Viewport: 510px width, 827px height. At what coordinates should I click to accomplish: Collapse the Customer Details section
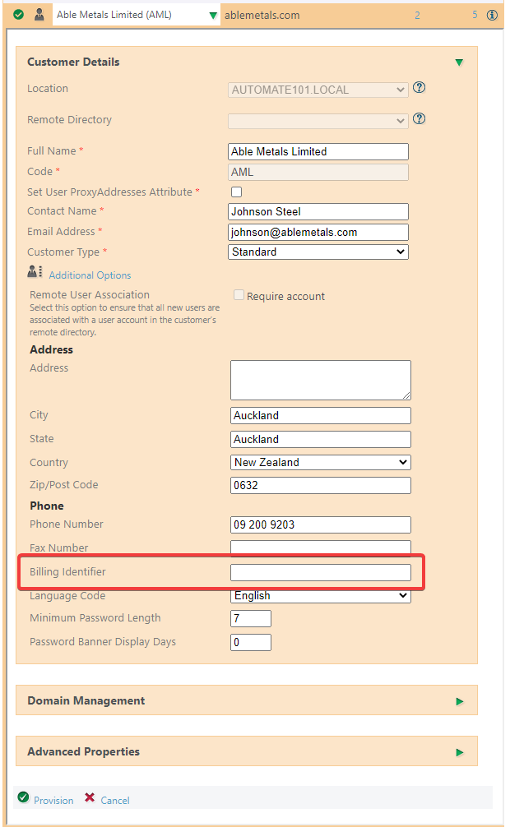pos(459,62)
